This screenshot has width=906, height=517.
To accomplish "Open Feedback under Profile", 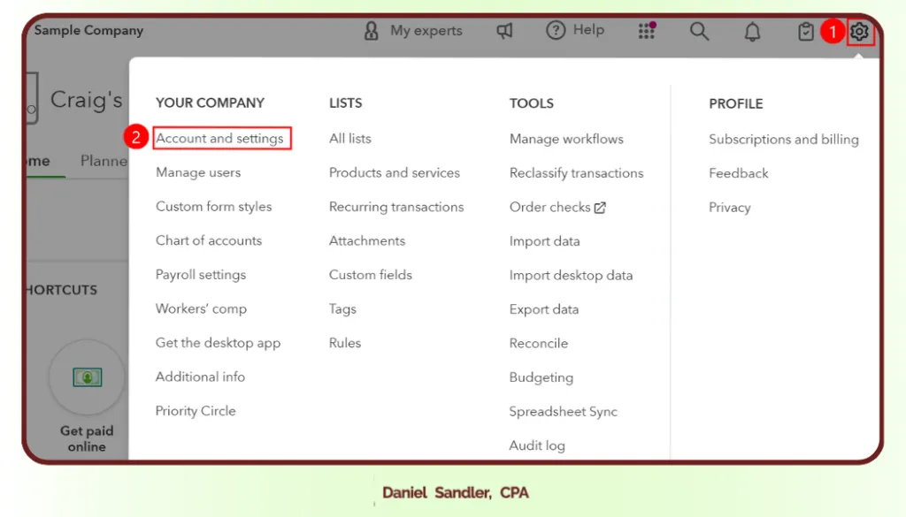I will [739, 173].
